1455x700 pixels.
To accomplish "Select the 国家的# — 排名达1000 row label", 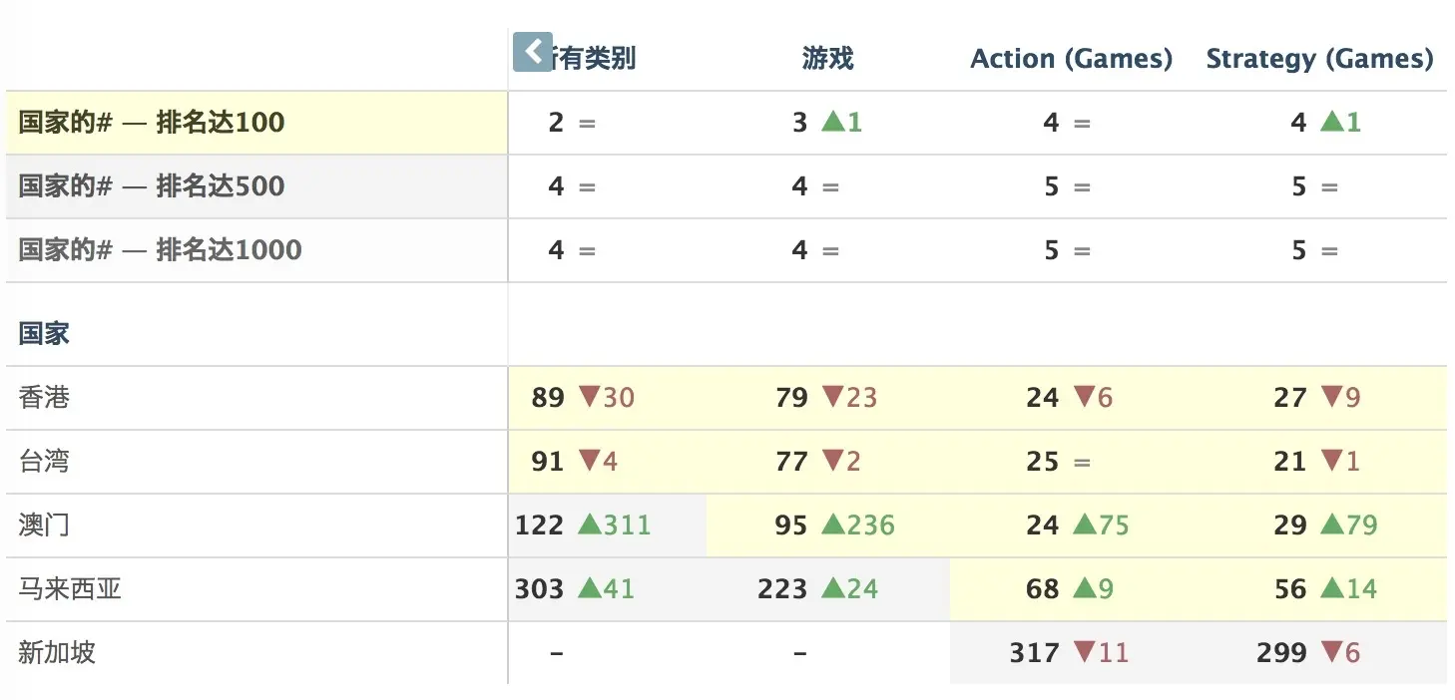I will tap(160, 250).
